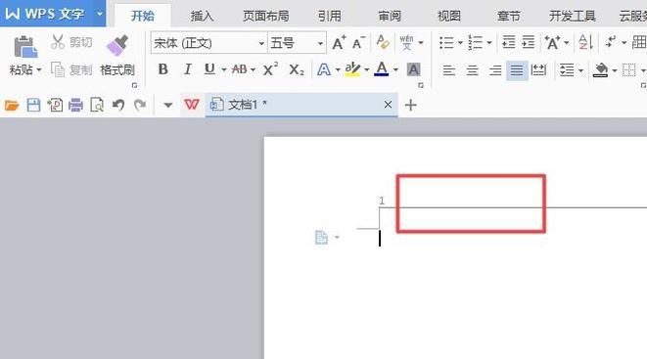Open print preview icon
Image resolution: width=647 pixels, height=359 pixels.
point(97,105)
